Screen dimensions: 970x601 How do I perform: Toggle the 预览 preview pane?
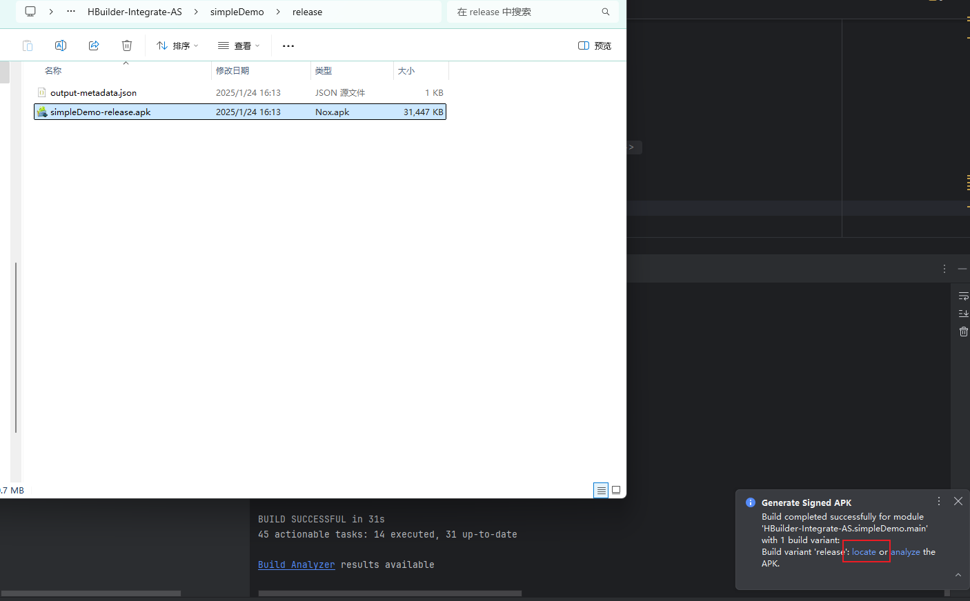595,45
